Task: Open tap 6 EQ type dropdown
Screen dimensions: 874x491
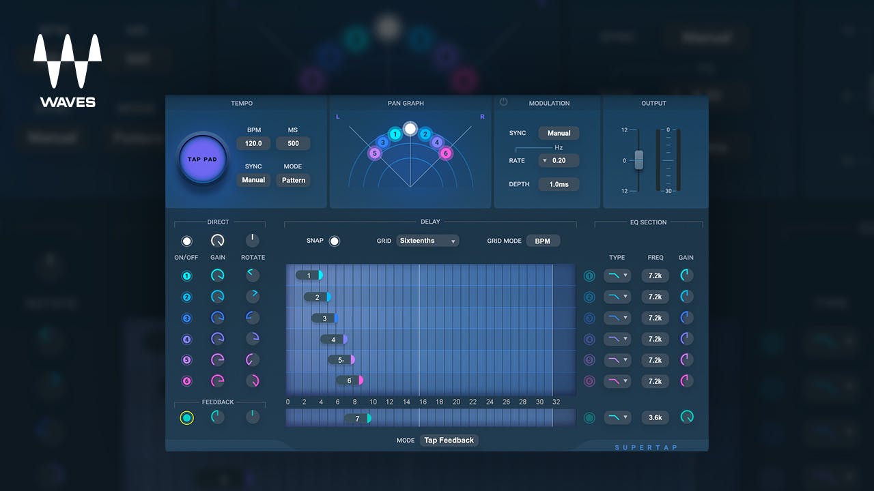Action: point(617,381)
